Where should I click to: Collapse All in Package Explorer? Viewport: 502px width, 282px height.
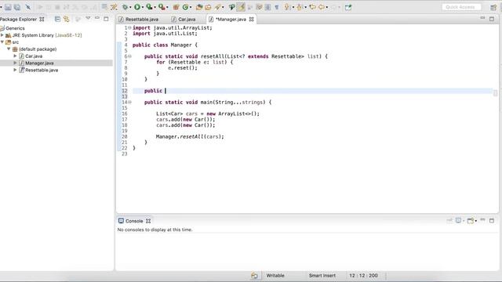tap(57, 19)
